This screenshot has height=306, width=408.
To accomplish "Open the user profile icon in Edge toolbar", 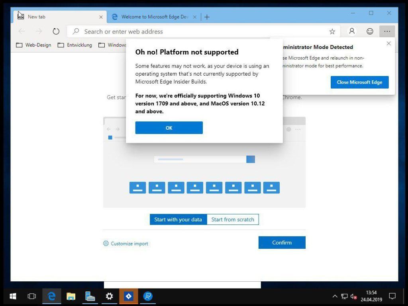I will (351, 31).
